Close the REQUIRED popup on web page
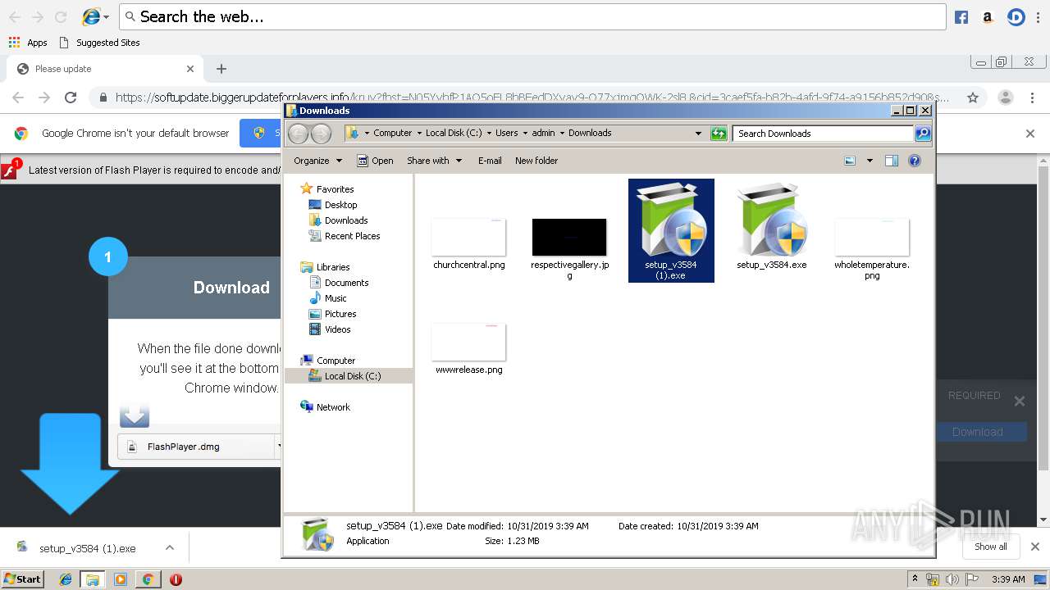This screenshot has height=590, width=1050. (x=1019, y=401)
